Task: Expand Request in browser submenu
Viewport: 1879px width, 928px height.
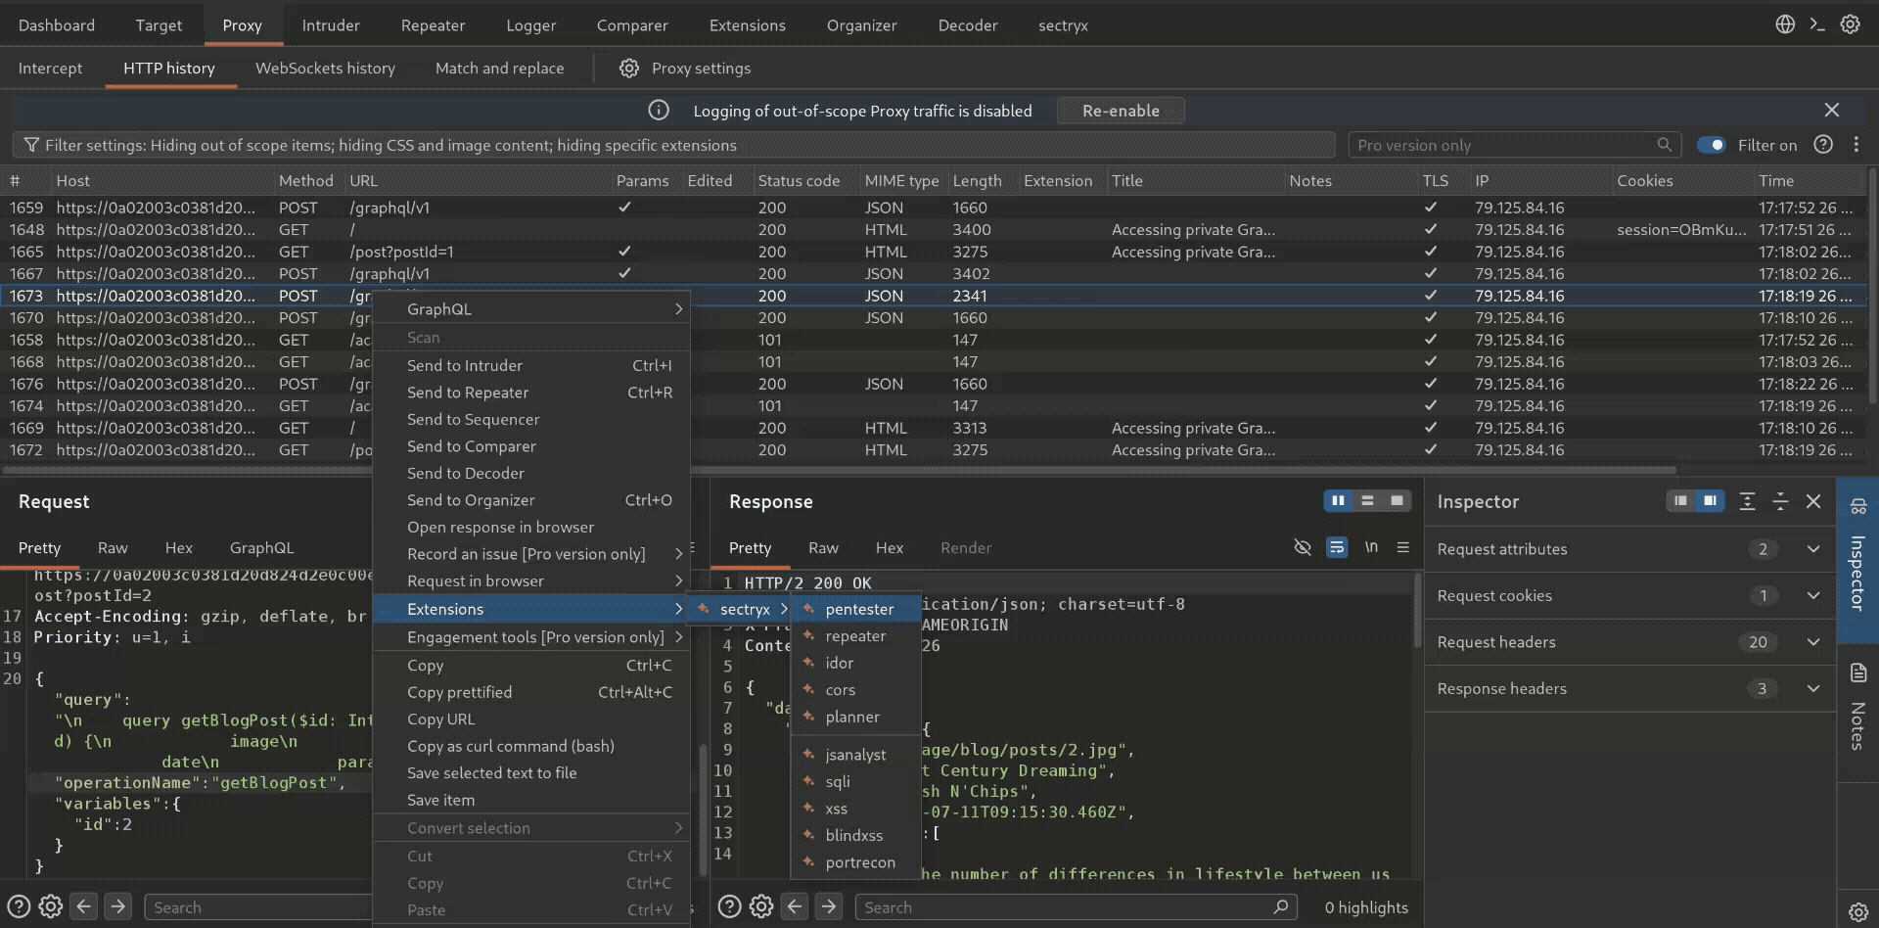Action: [531, 580]
